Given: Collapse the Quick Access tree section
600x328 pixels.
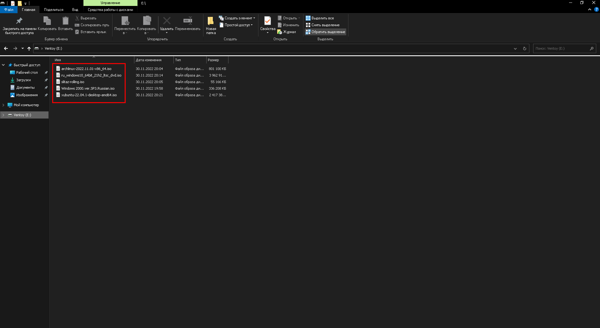Looking at the screenshot, I should click(x=3, y=65).
